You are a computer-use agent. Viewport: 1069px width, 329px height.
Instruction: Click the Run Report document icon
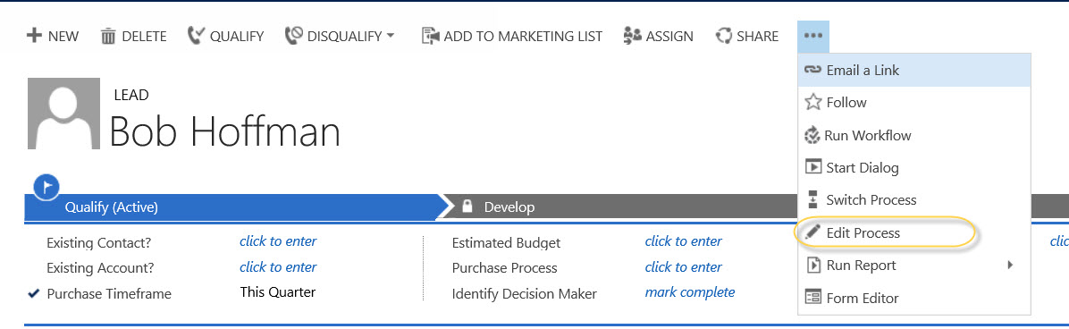point(812,265)
